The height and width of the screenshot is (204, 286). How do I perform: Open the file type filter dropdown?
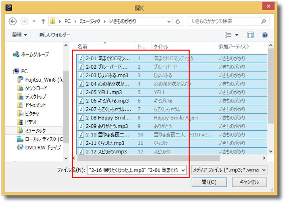pyautogui.click(x=229, y=170)
